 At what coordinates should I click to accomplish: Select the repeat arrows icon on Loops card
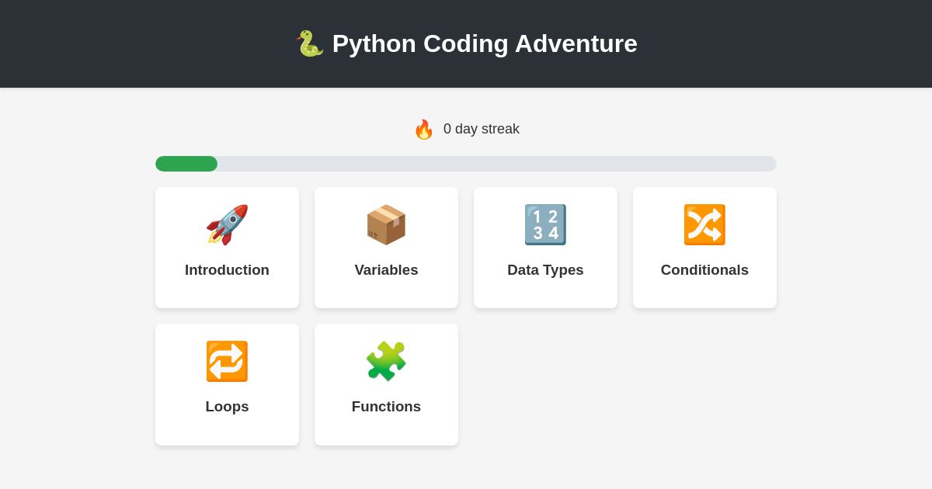pos(227,361)
